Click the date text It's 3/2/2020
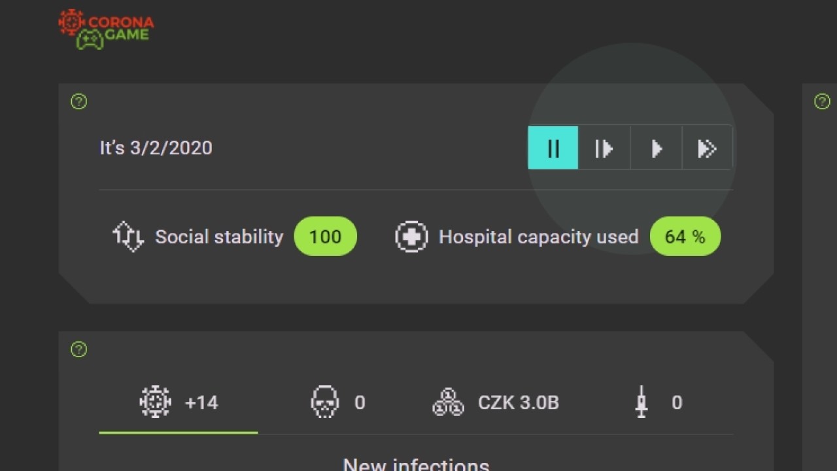 click(x=156, y=148)
